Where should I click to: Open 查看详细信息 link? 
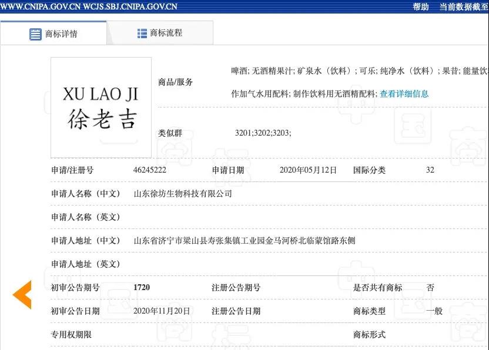[x=404, y=94]
